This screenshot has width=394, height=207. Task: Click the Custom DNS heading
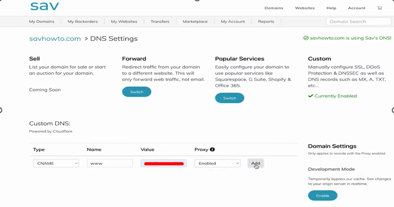(50, 123)
